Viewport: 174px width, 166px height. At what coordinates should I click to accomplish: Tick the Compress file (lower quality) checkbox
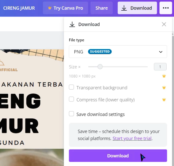(71, 99)
